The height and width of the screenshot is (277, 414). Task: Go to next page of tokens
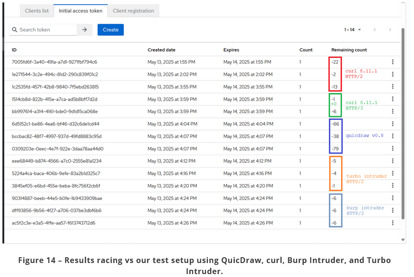point(390,30)
